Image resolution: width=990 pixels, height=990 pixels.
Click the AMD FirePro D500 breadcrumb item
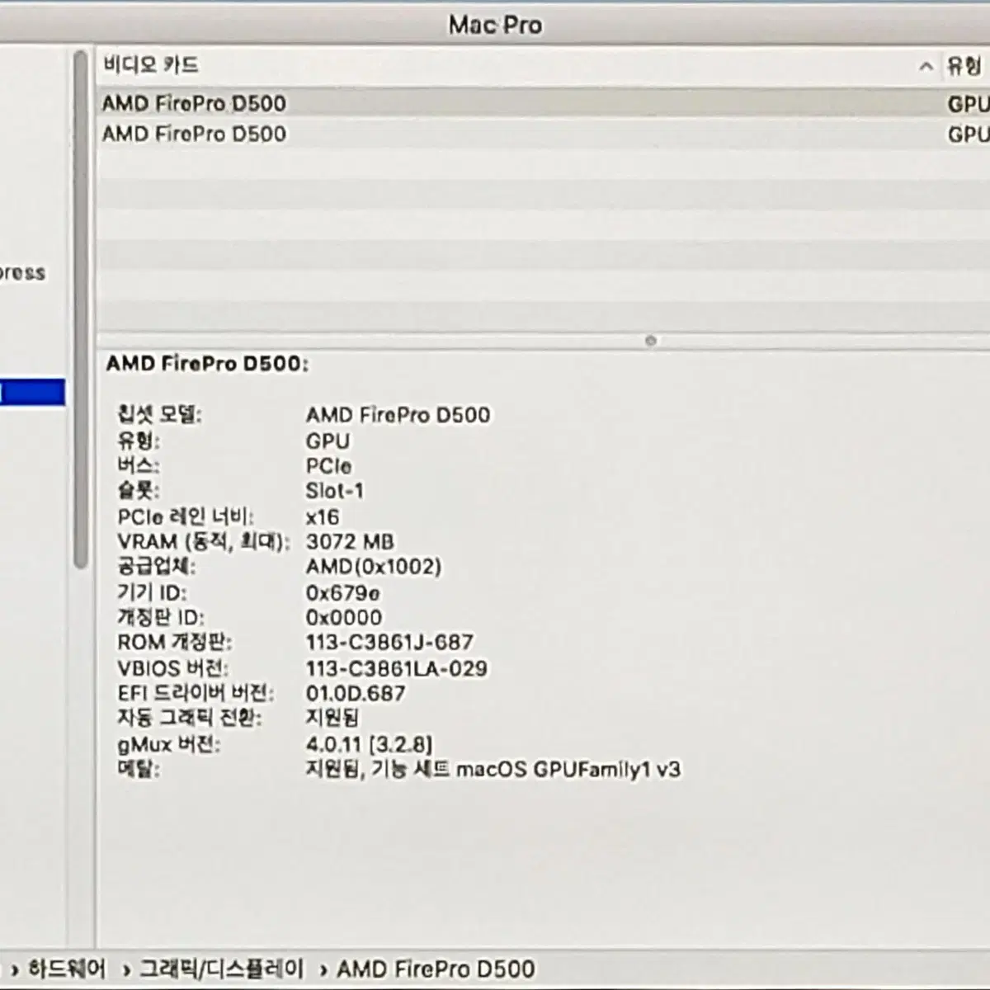tap(436, 969)
